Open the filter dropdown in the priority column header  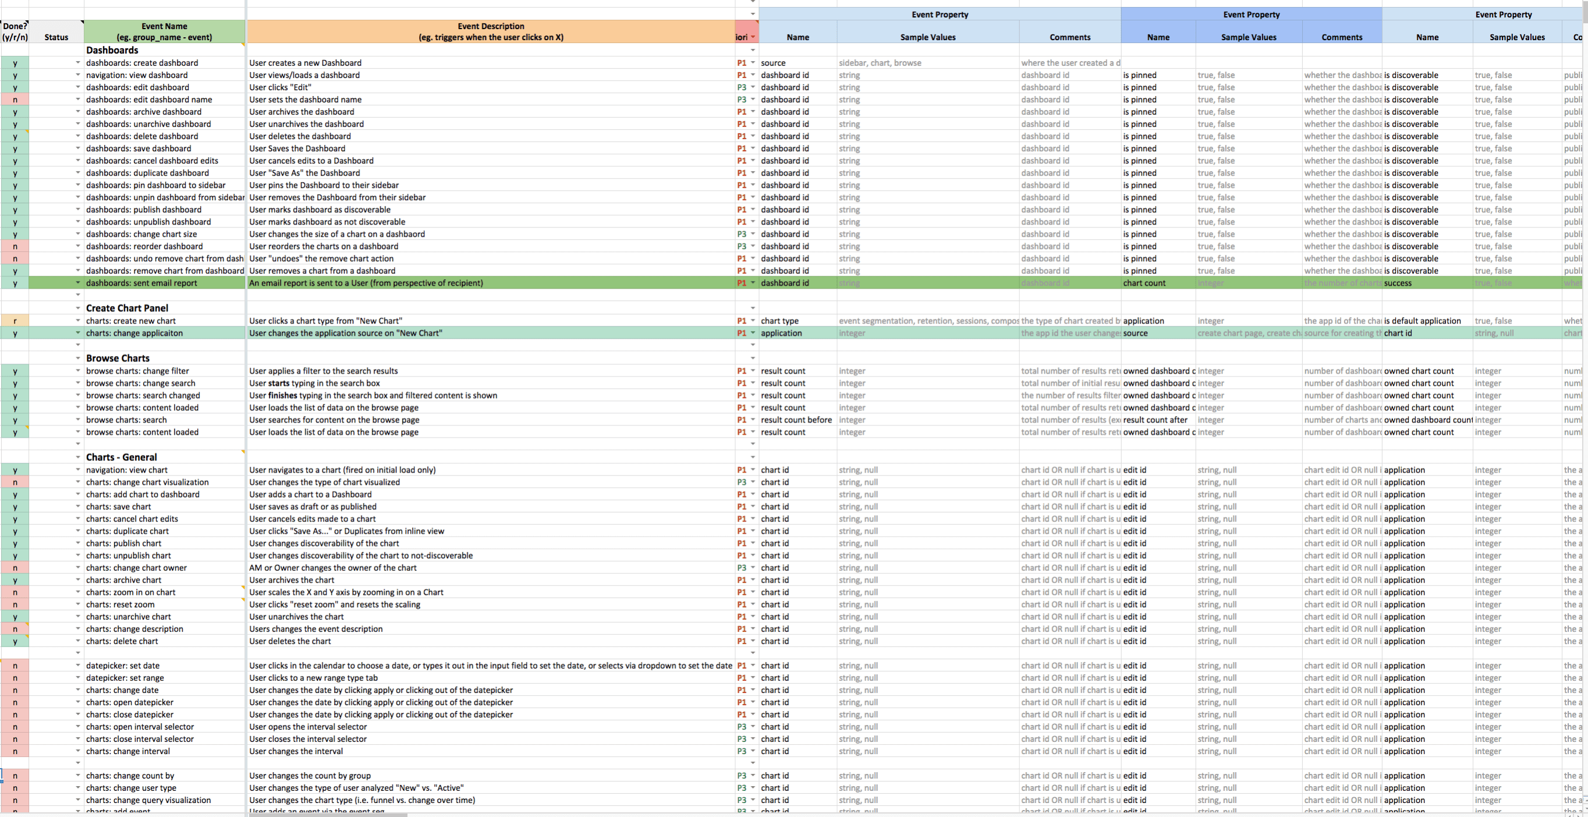[x=752, y=36]
